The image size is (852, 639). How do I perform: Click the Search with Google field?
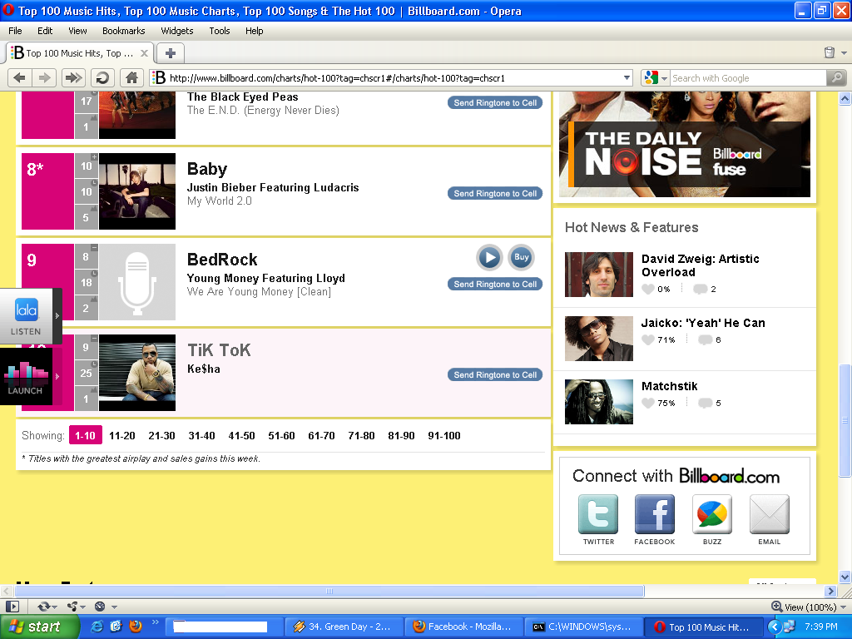coord(748,78)
